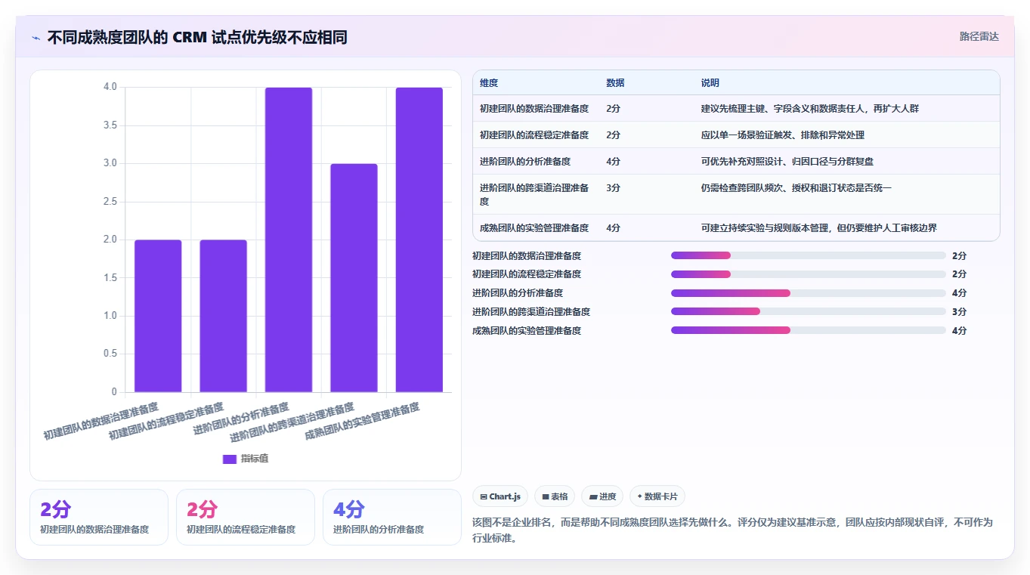Image resolution: width=1030 pixels, height=575 pixels.
Task: Click the 说明 column header
Action: pos(710,83)
